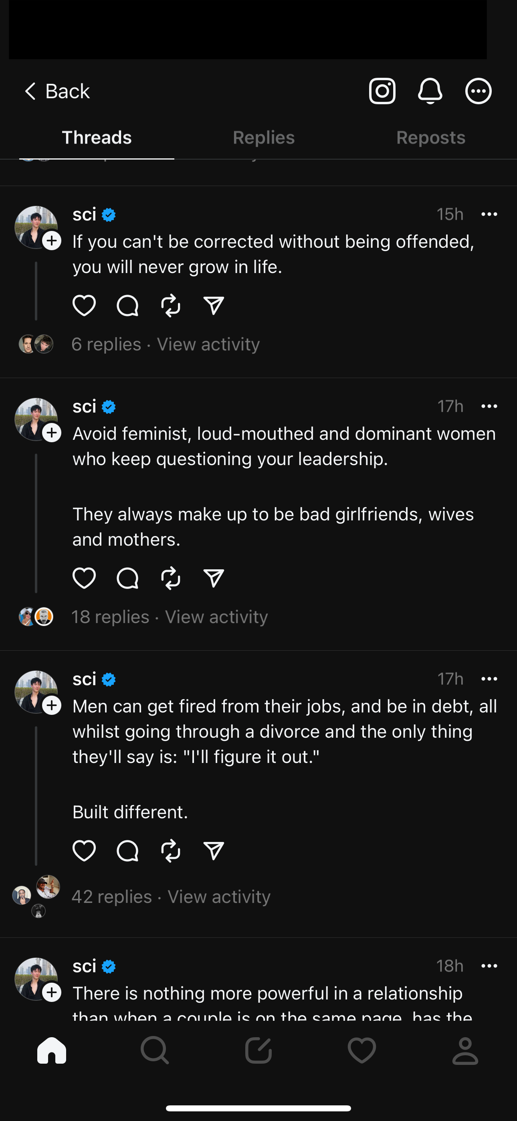Open the activity heart in bottom bar

361,1050
